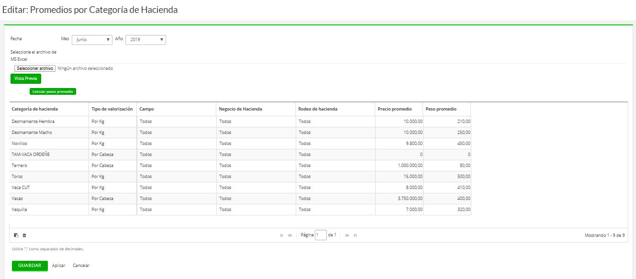The height and width of the screenshot is (279, 636).
Task: Go to first page pager icon
Action: (x=281, y=235)
